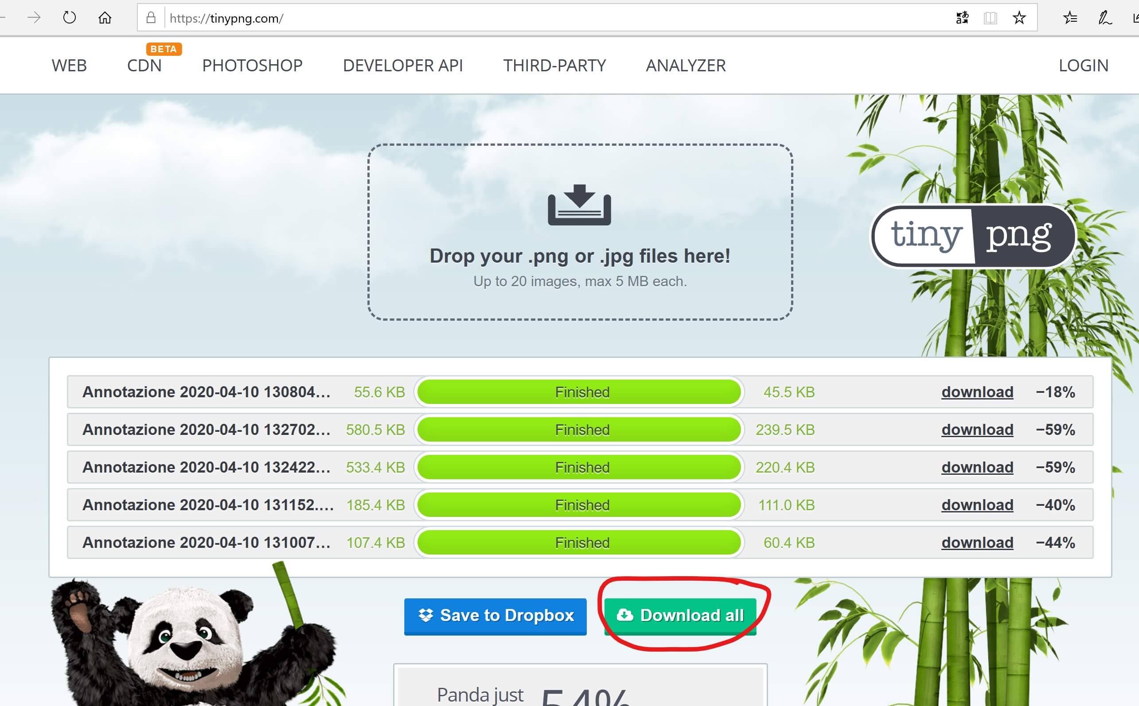Open reading view book icon
Screen dimensions: 1139x706
[x=991, y=18]
